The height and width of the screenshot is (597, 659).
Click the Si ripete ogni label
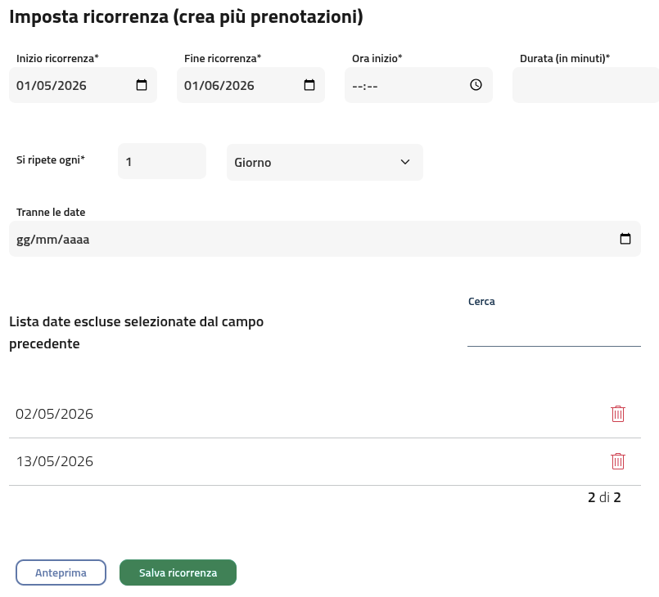pyautogui.click(x=51, y=160)
